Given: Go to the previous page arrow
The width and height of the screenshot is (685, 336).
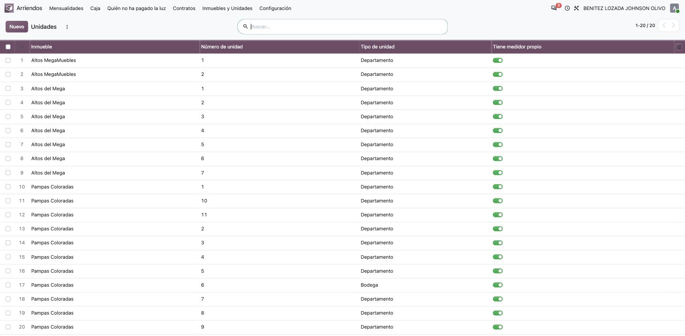Looking at the screenshot, I should [664, 25].
